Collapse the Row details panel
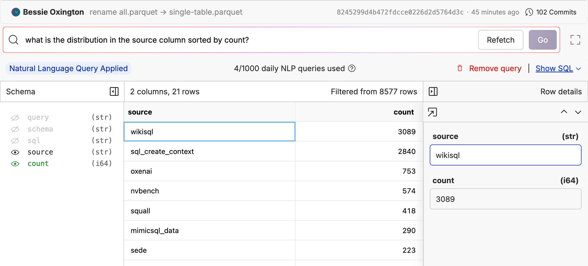588x266 pixels. pos(433,91)
